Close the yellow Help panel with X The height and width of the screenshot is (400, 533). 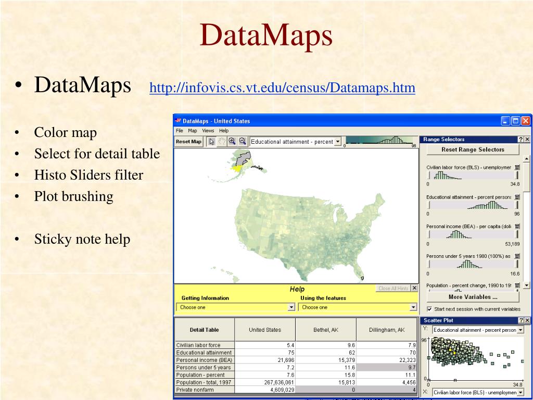coord(414,288)
